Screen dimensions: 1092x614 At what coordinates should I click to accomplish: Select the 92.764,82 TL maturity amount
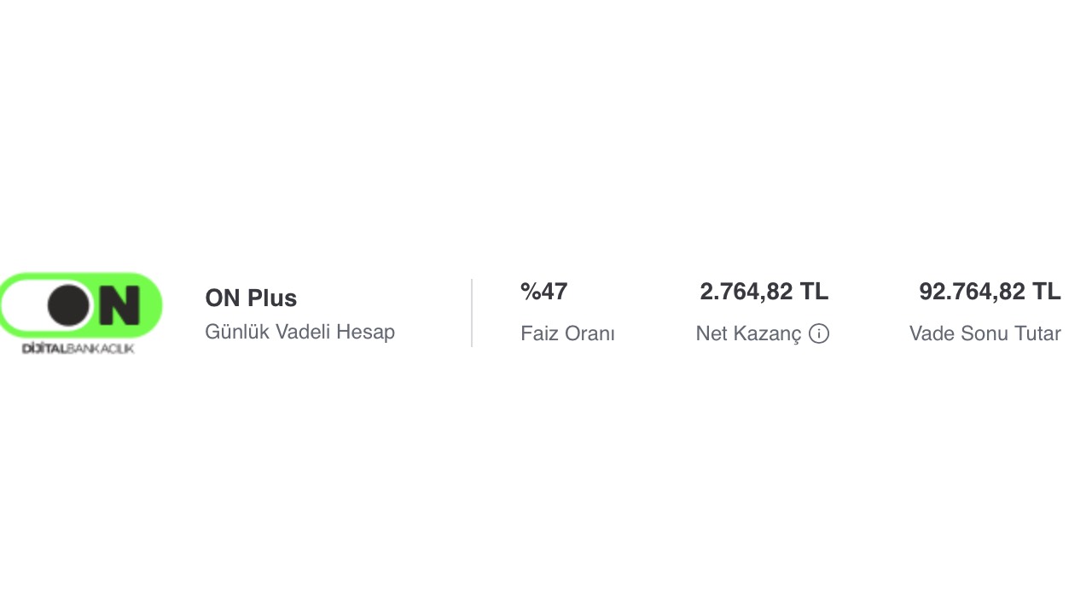pyautogui.click(x=990, y=292)
